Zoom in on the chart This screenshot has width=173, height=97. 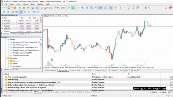(82, 8)
